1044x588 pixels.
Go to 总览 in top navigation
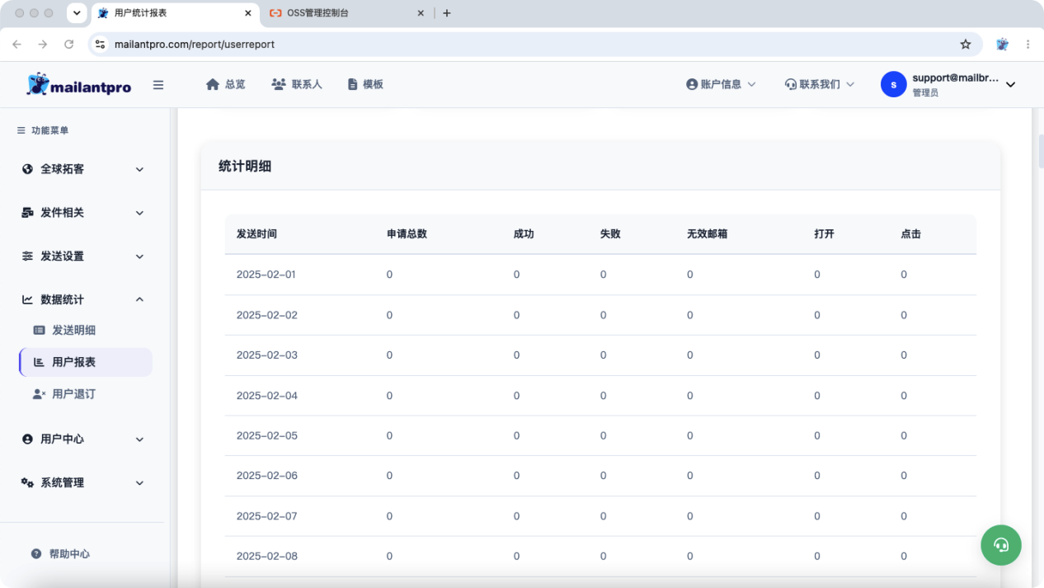tap(225, 84)
